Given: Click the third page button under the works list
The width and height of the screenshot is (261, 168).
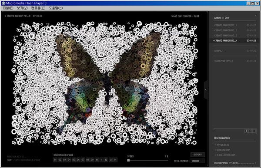Looking at the screenshot, I should point(254,131).
